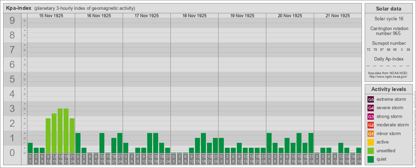Click the light green 'unsettled' swatch
Viewport: 416px width, 168px height.
(x=371, y=150)
